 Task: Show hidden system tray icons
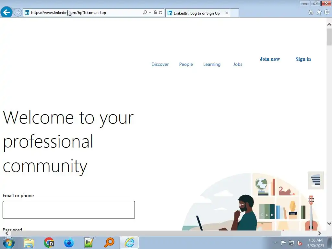tap(276, 243)
